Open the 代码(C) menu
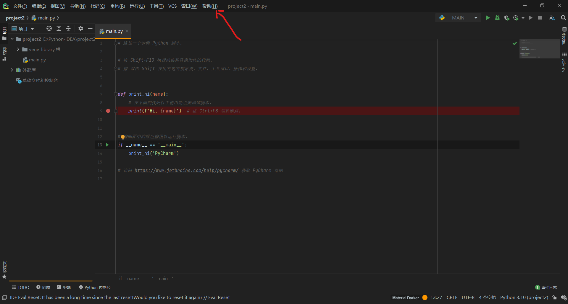The height and width of the screenshot is (304, 568). (x=98, y=6)
